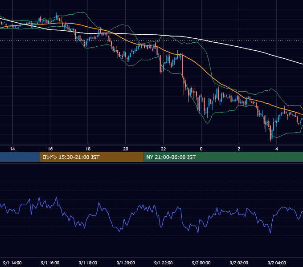This screenshot has height=267, width=303.
Task: Click the 9/2 04:00 oscillator axis label
Action: (x=277, y=263)
